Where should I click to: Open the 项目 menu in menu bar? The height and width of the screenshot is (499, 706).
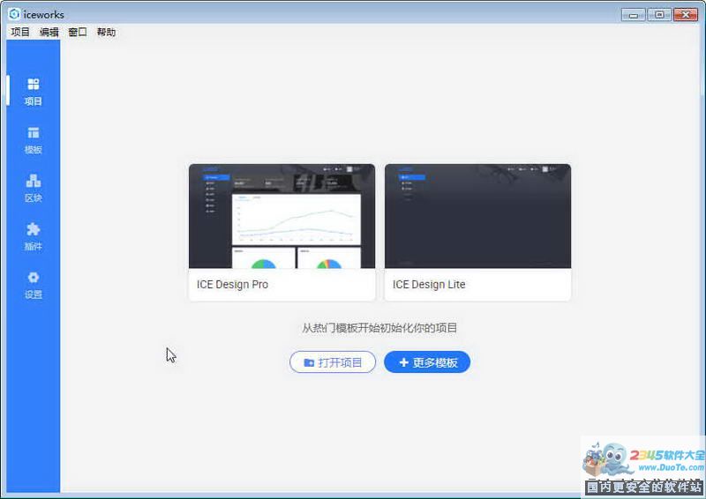click(20, 32)
